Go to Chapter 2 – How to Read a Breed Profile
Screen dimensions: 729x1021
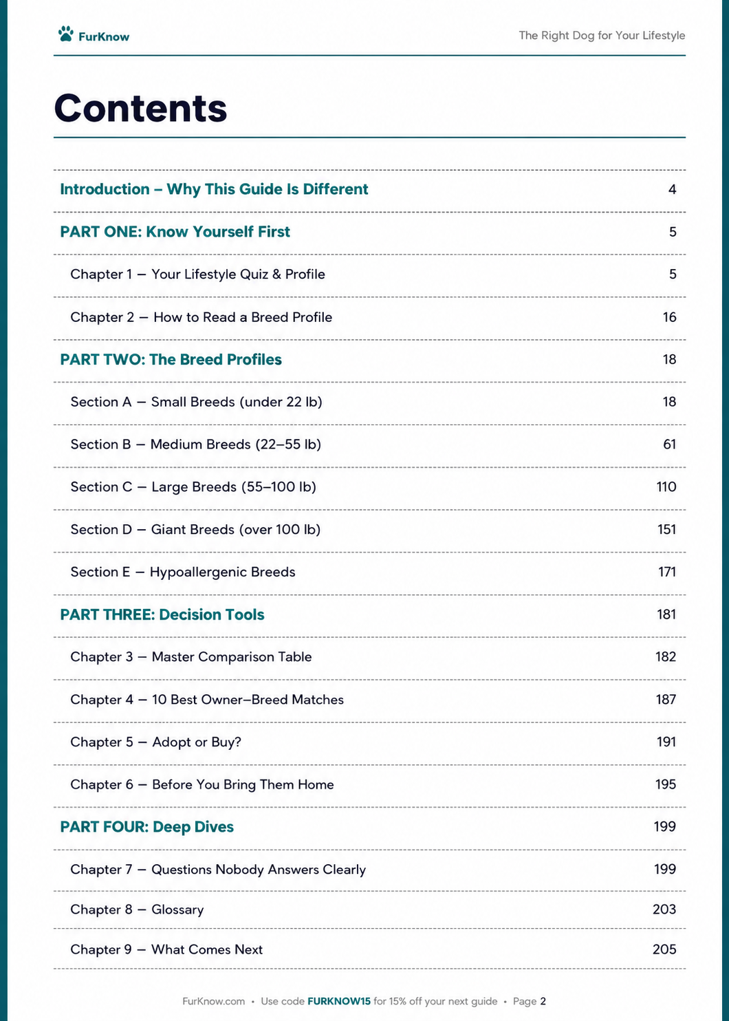369,318
